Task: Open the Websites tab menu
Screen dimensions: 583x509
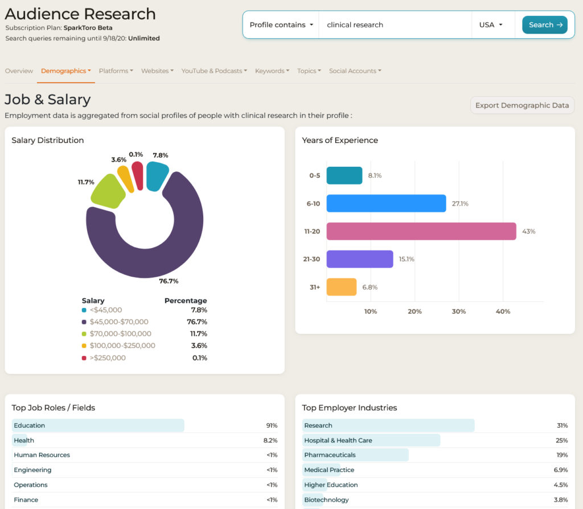Action: click(157, 71)
